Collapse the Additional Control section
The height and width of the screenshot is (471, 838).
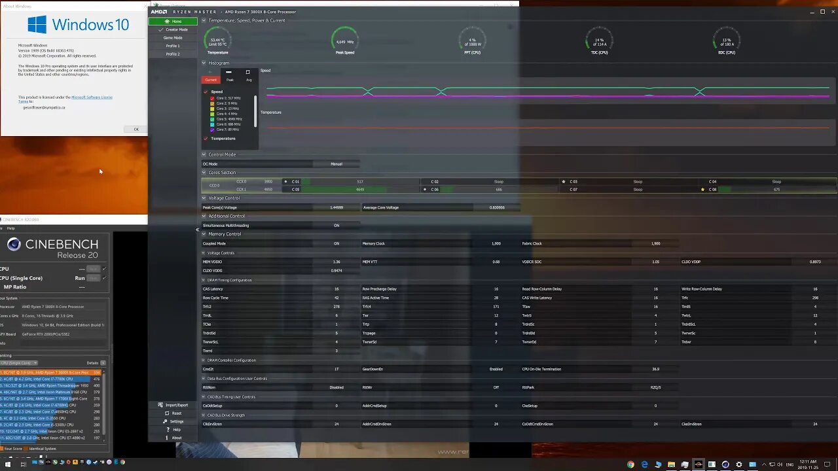(x=204, y=216)
